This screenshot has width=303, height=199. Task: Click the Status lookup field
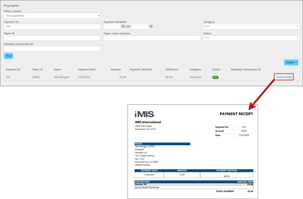pos(251,38)
